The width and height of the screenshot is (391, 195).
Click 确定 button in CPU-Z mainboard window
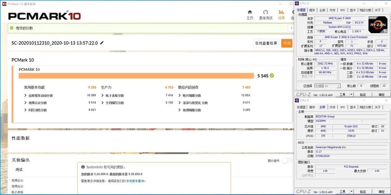[381, 192]
